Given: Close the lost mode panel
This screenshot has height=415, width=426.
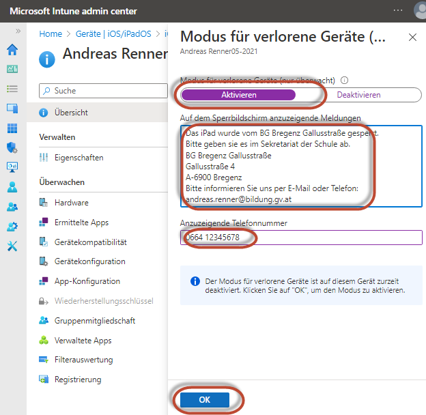Looking at the screenshot, I should pyautogui.click(x=412, y=38).
